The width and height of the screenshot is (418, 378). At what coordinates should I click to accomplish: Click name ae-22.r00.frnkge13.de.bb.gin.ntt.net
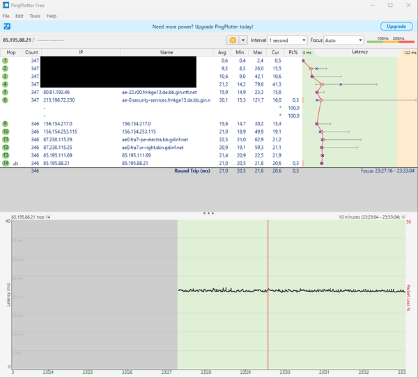point(159,92)
